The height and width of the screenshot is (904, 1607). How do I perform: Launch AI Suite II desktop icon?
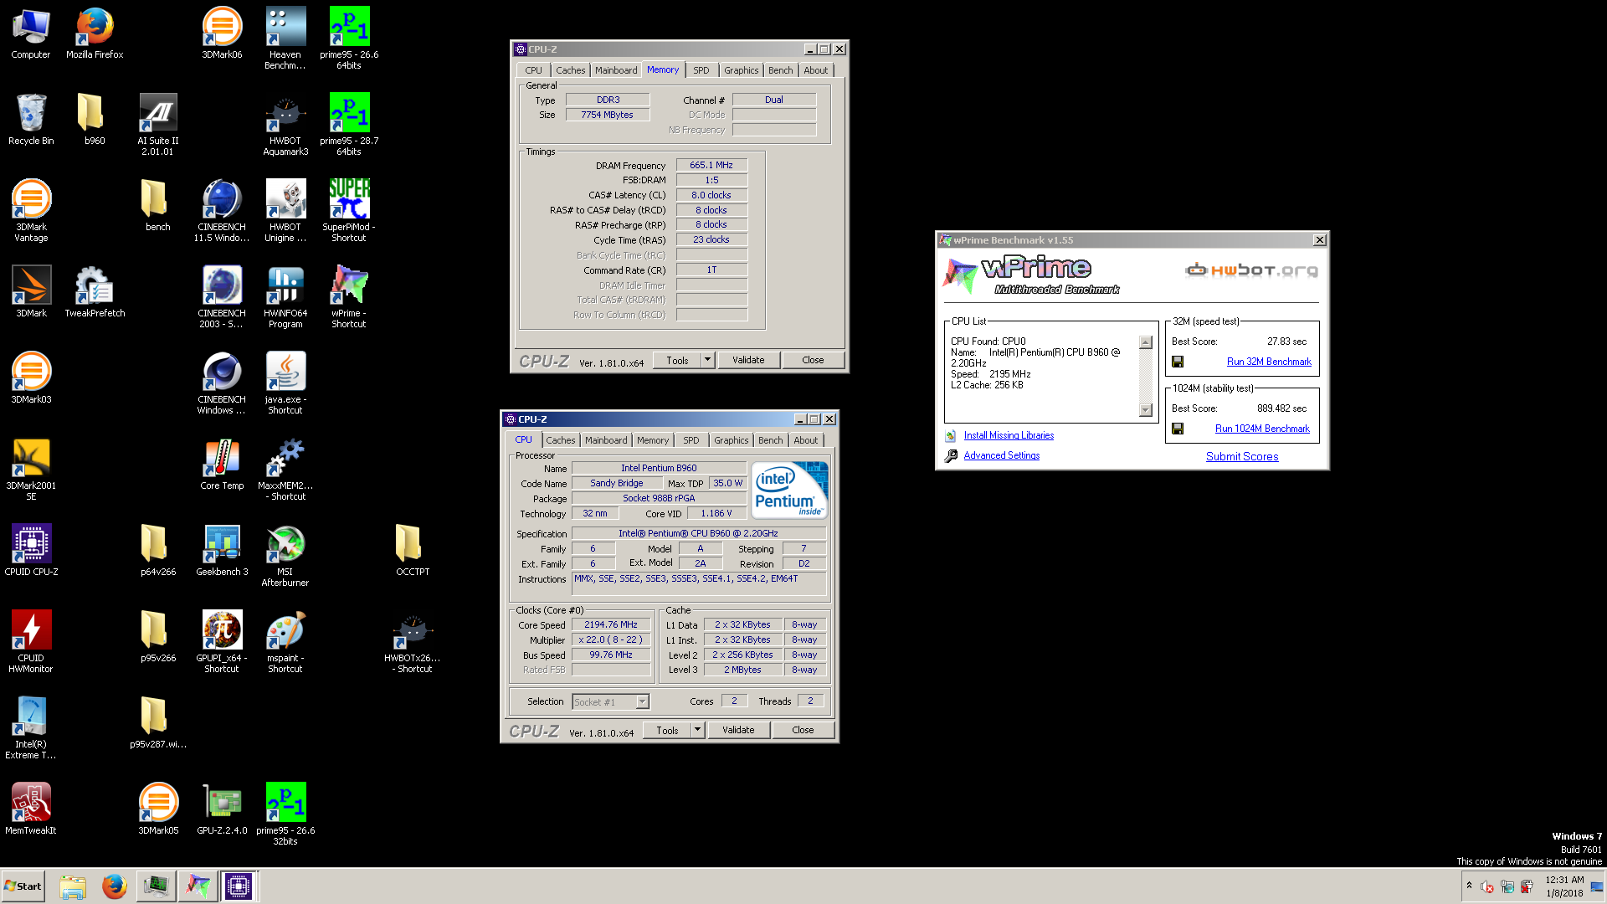158,124
